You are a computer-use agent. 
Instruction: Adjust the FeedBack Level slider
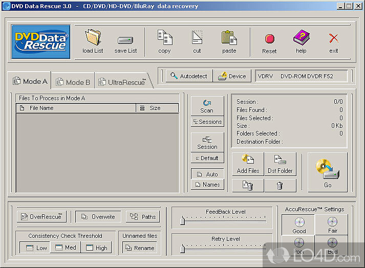pyautogui.click(x=182, y=221)
